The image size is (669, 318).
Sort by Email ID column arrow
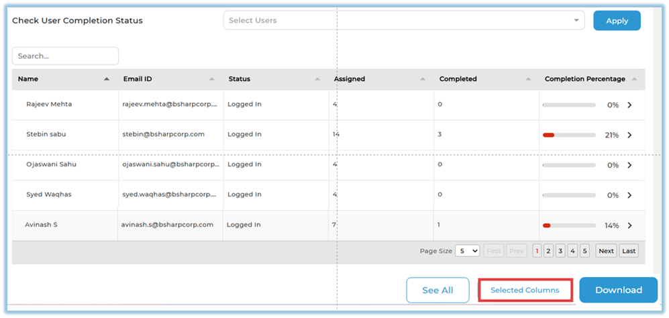(212, 79)
